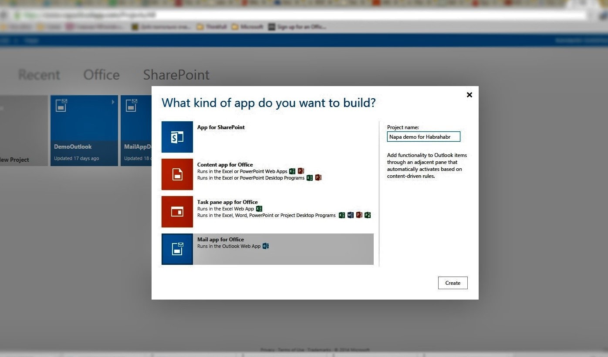Click the 'Project name:' label

pos(403,127)
